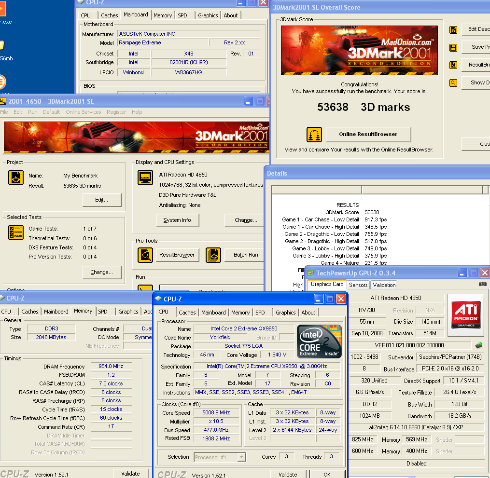Click the Project benchmark icon
490x478 pixels.
tap(15, 178)
